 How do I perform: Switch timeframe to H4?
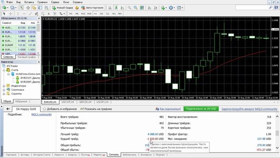(x=101, y=14)
